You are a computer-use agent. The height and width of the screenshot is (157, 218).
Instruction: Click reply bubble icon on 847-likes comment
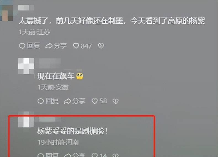pos(22,46)
